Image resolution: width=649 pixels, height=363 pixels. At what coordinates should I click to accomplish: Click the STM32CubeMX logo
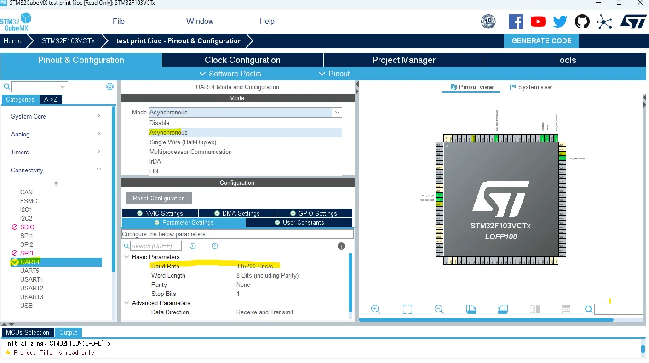coord(16,23)
